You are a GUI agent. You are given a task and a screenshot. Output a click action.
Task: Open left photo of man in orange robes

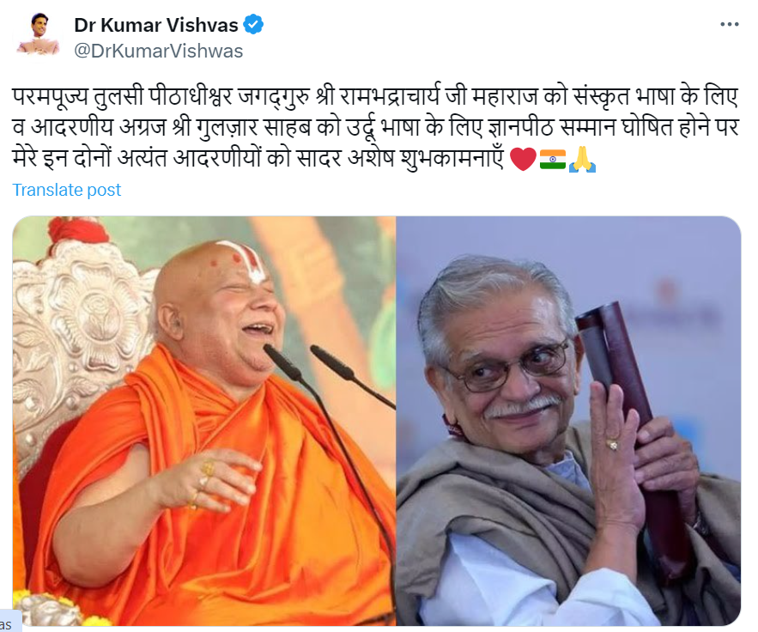[204, 421]
